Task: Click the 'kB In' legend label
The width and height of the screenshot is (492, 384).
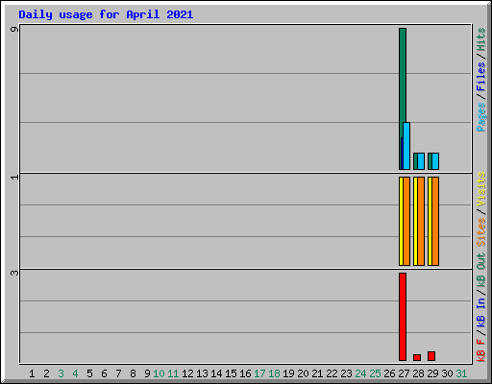Action: 481,312
